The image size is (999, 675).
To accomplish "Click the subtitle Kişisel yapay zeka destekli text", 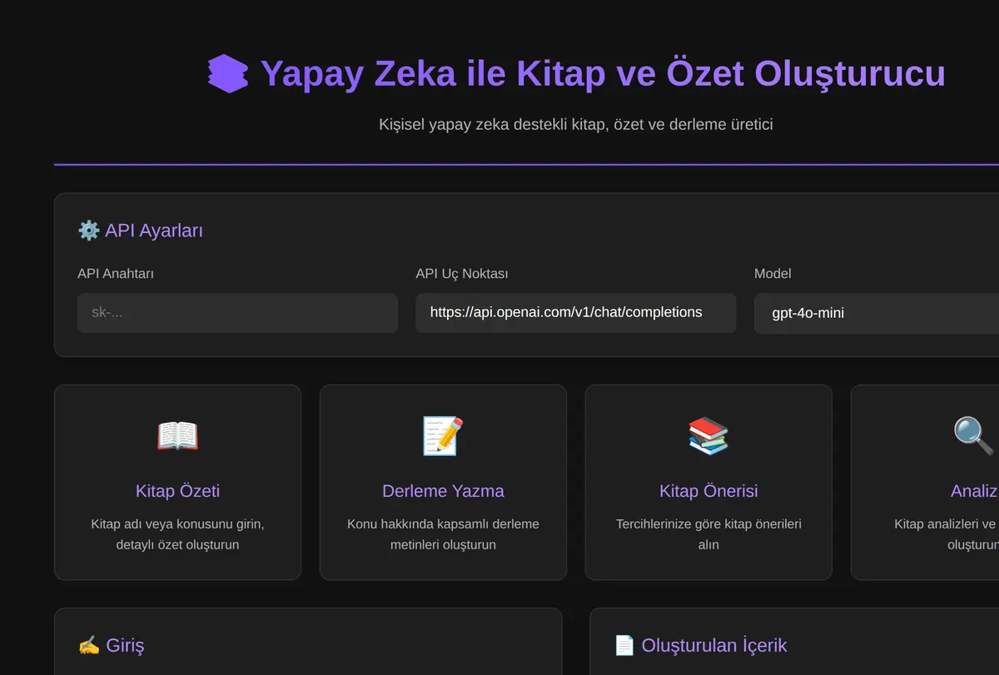I will [576, 124].
